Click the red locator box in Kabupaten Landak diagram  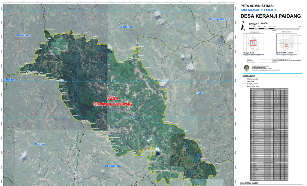[287, 46]
